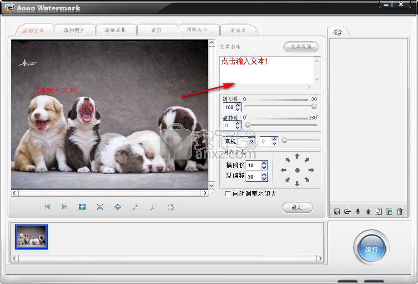This screenshot has height=284, width=418.
Task: Align watermark to top-right arrow
Action: [x=307, y=160]
